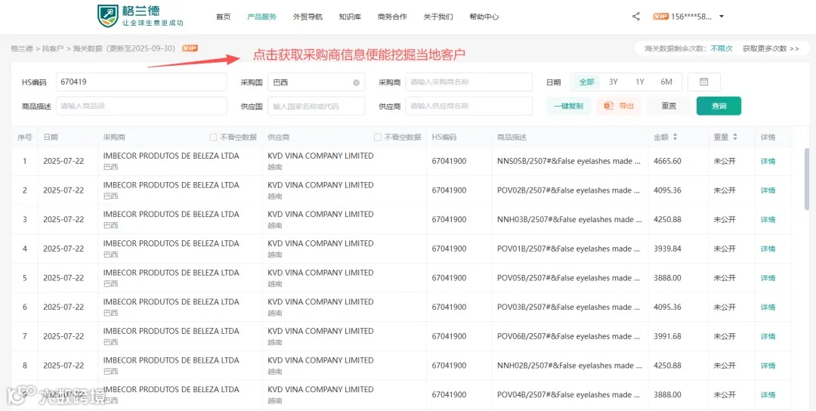Click description NNS05B/2507 in row 1
The width and height of the screenshot is (816, 411).
tap(569, 161)
